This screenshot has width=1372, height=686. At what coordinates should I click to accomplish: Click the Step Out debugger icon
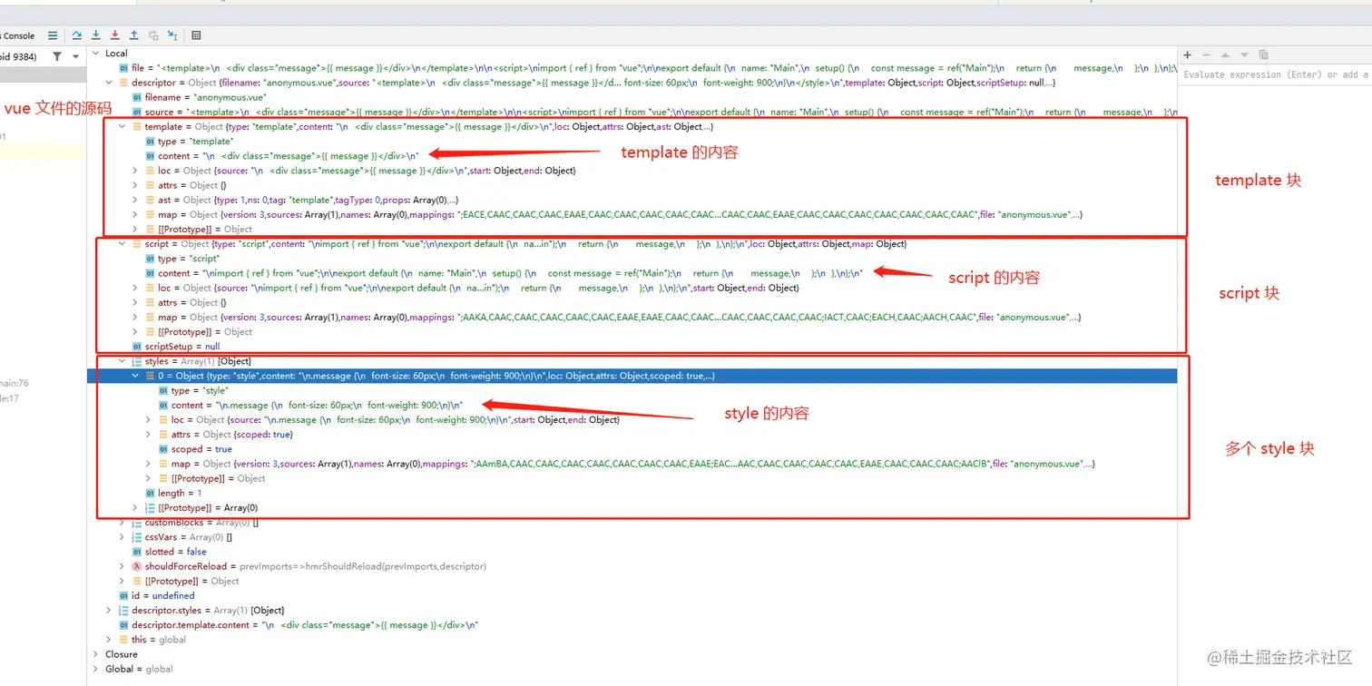(134, 35)
